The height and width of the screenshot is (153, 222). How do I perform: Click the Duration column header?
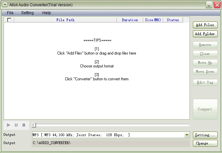pyautogui.click(x=130, y=20)
